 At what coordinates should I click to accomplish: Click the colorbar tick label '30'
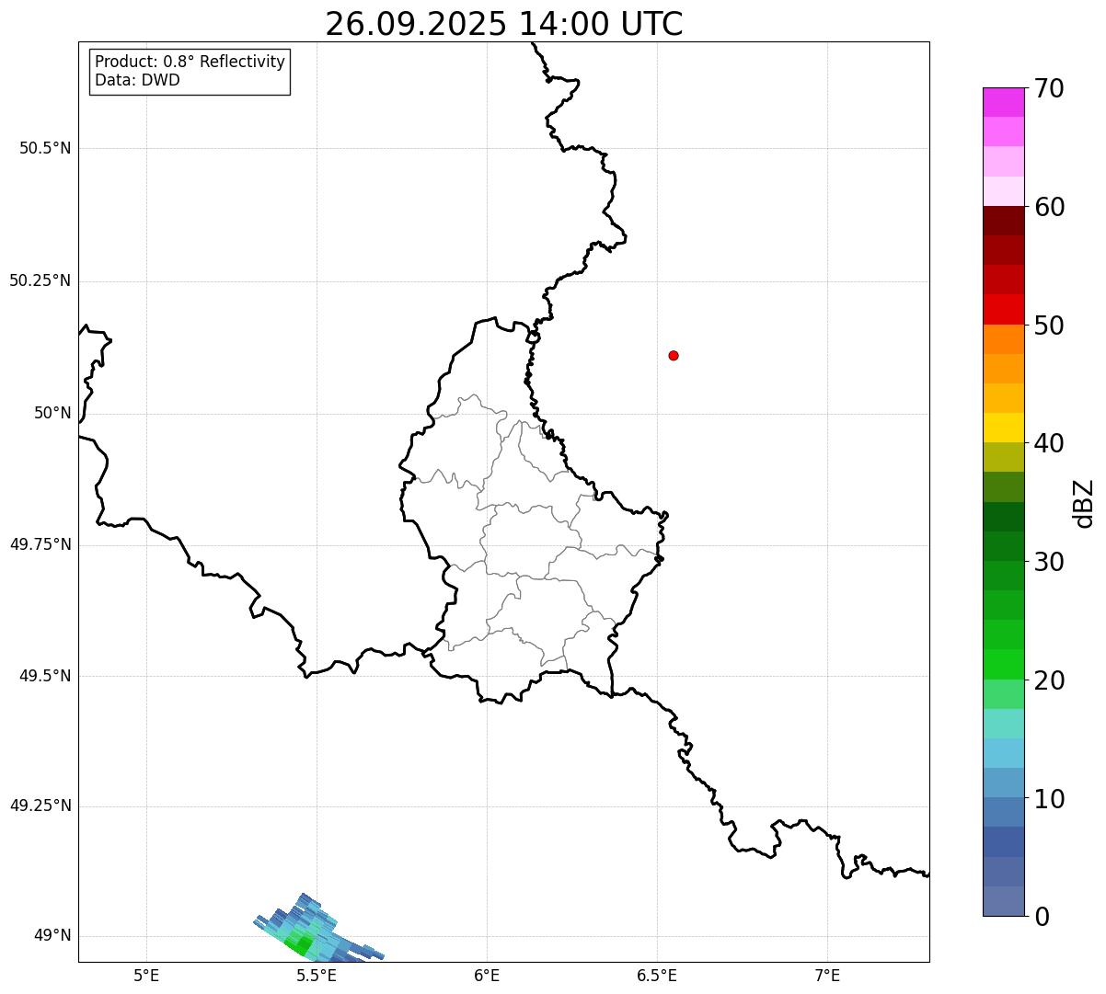(x=1048, y=562)
